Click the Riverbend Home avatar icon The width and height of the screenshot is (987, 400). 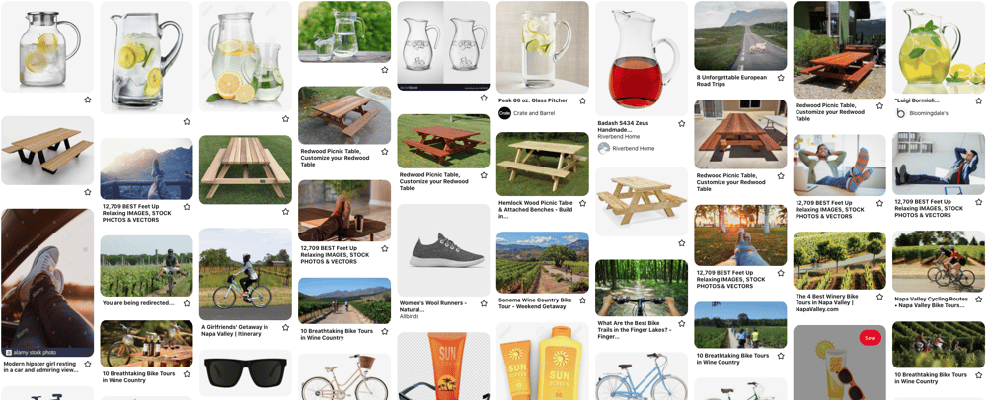pyautogui.click(x=603, y=148)
